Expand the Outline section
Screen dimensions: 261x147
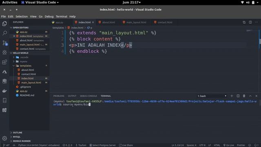click(18, 133)
